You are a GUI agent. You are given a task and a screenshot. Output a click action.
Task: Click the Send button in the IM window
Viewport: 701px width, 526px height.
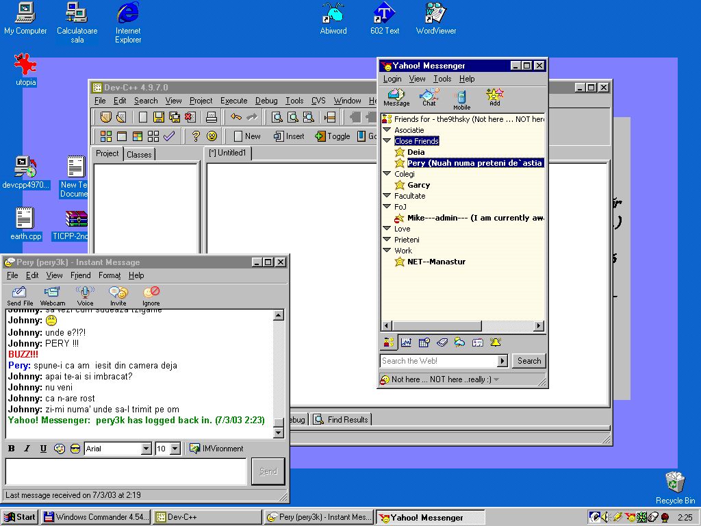tap(268, 471)
